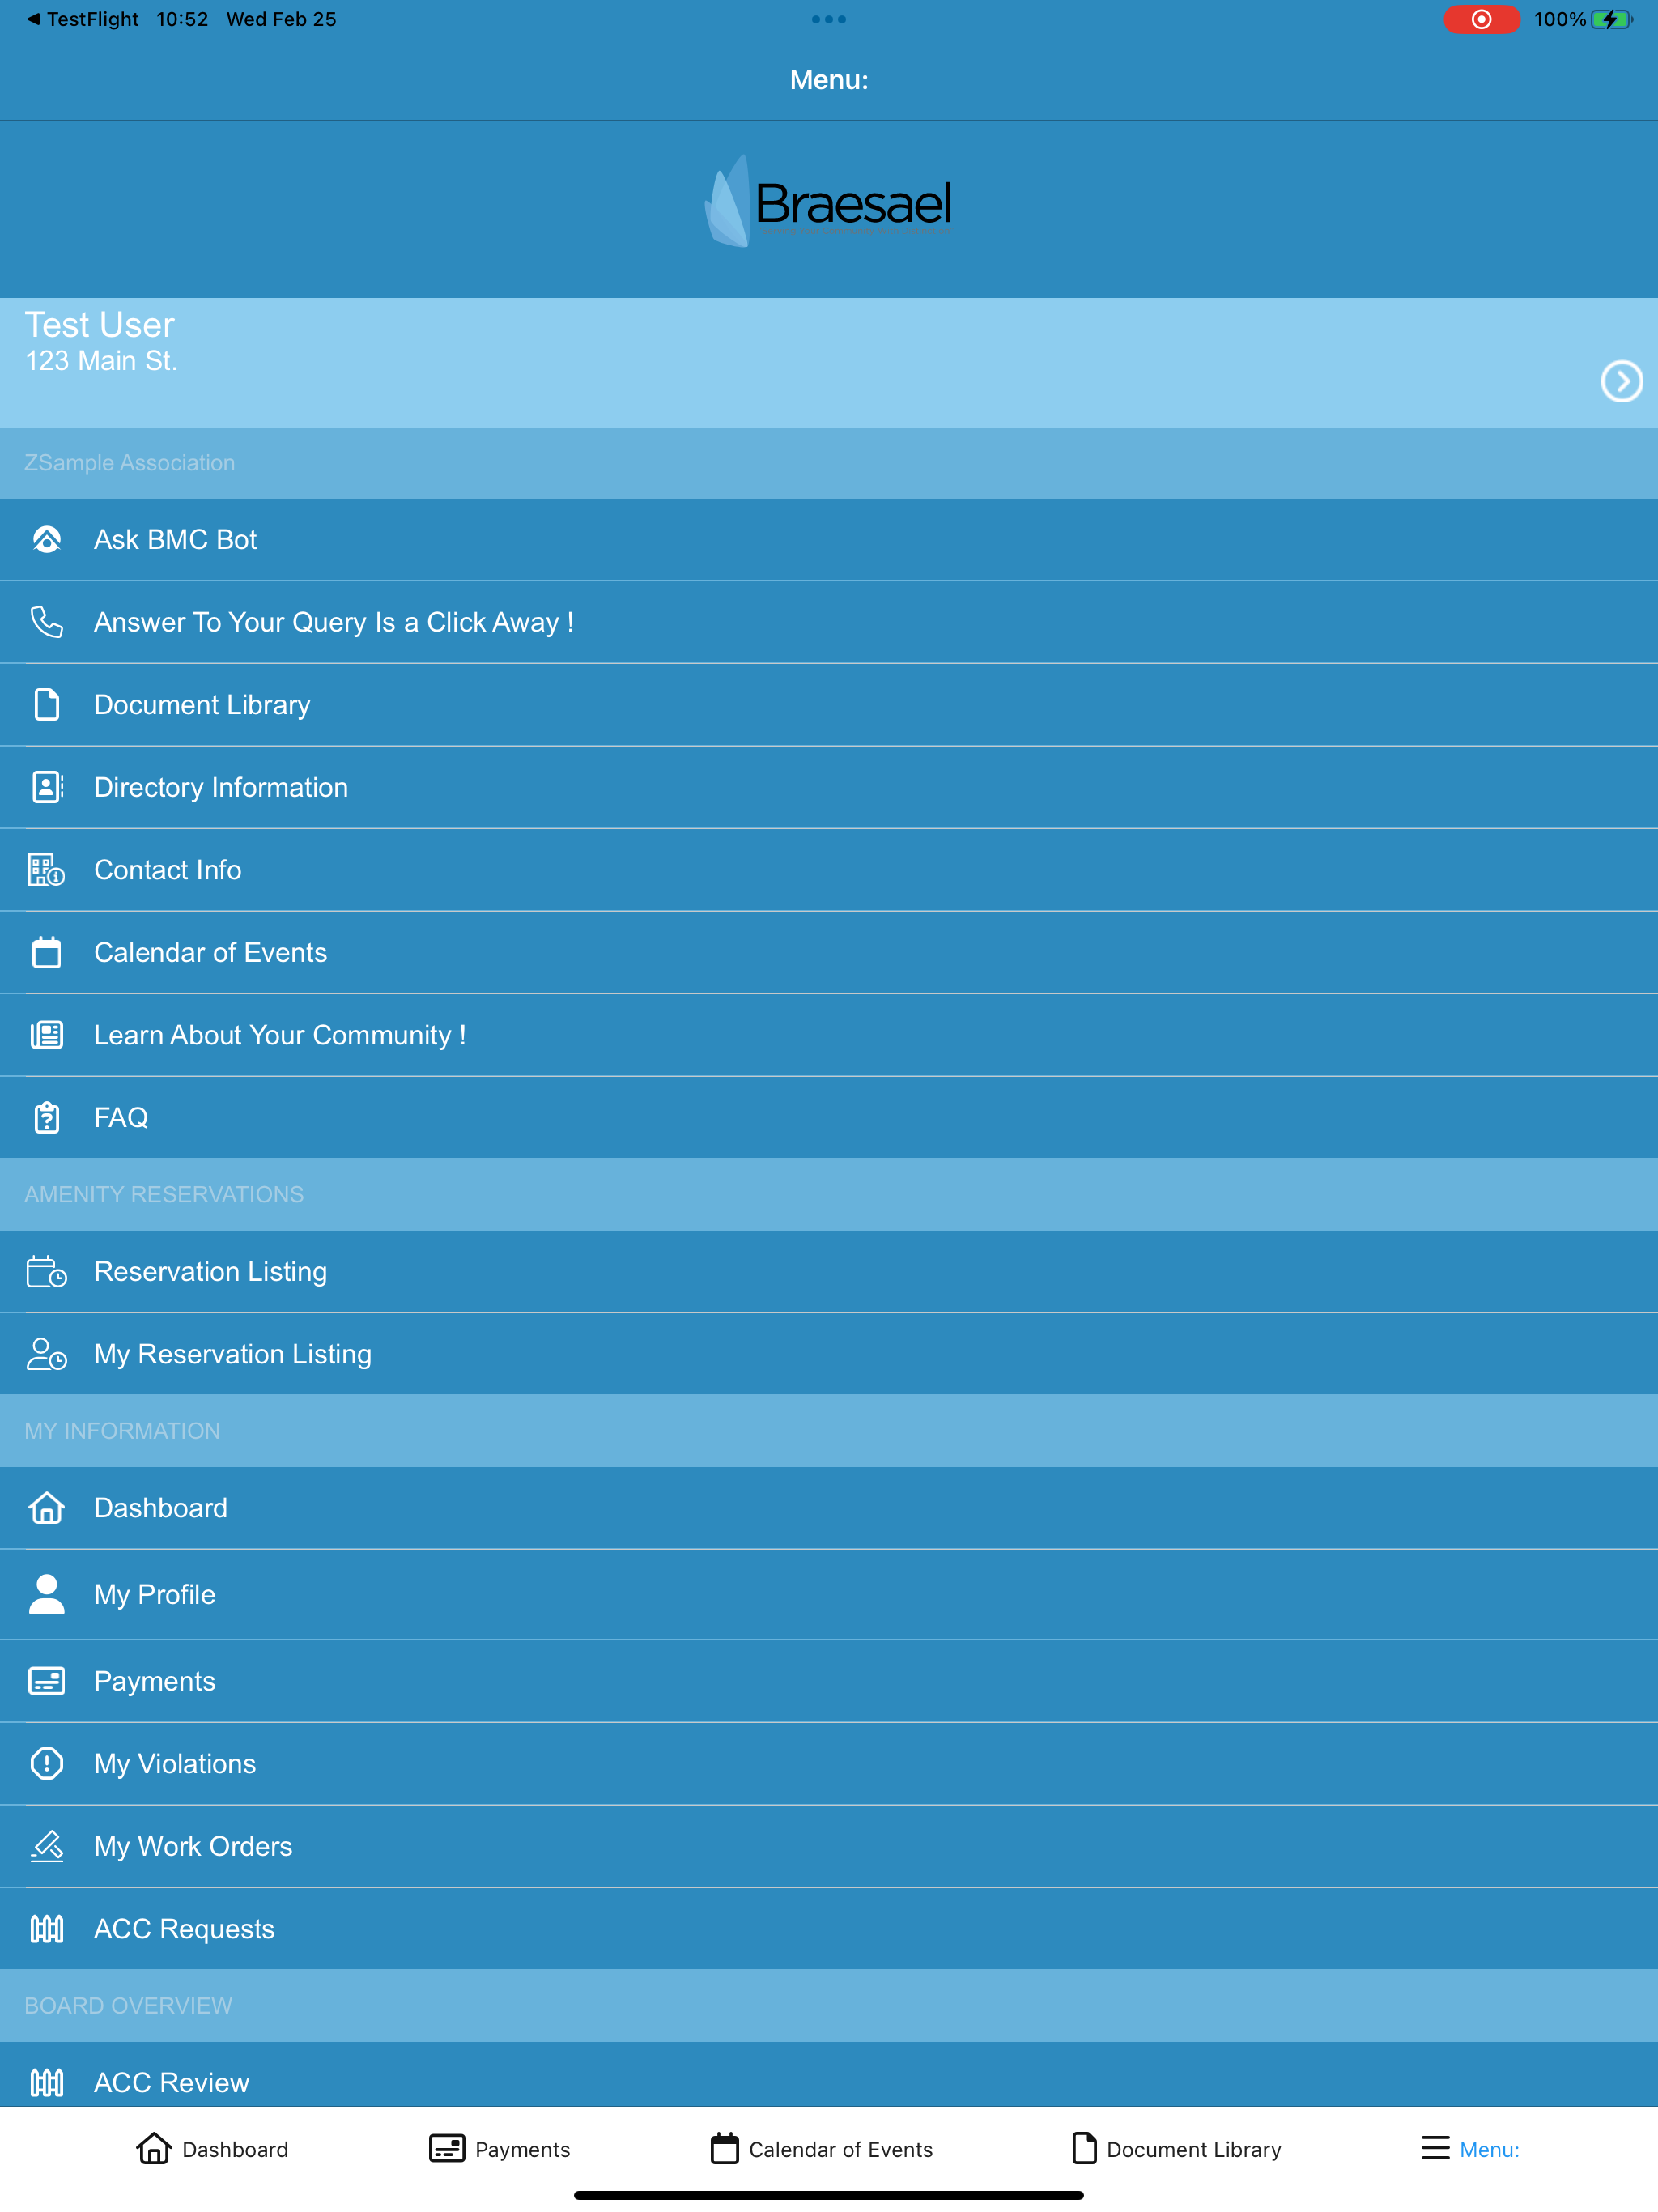Tap the red screen recording indicator

pos(1482,19)
